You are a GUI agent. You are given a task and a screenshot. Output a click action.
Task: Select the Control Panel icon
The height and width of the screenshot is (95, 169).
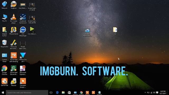tap(4, 58)
